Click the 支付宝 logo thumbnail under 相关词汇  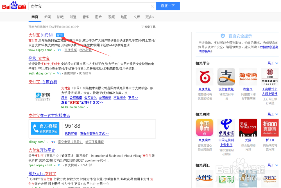[x=205, y=178]
